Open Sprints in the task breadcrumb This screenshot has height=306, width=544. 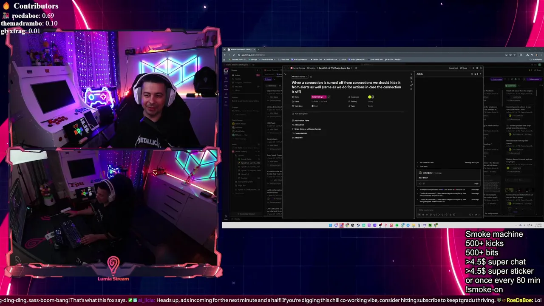[x=311, y=68]
